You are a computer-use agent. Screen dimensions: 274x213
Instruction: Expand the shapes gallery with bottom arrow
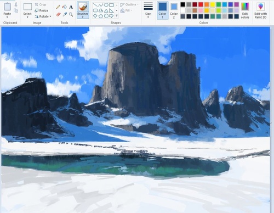pos(117,16)
